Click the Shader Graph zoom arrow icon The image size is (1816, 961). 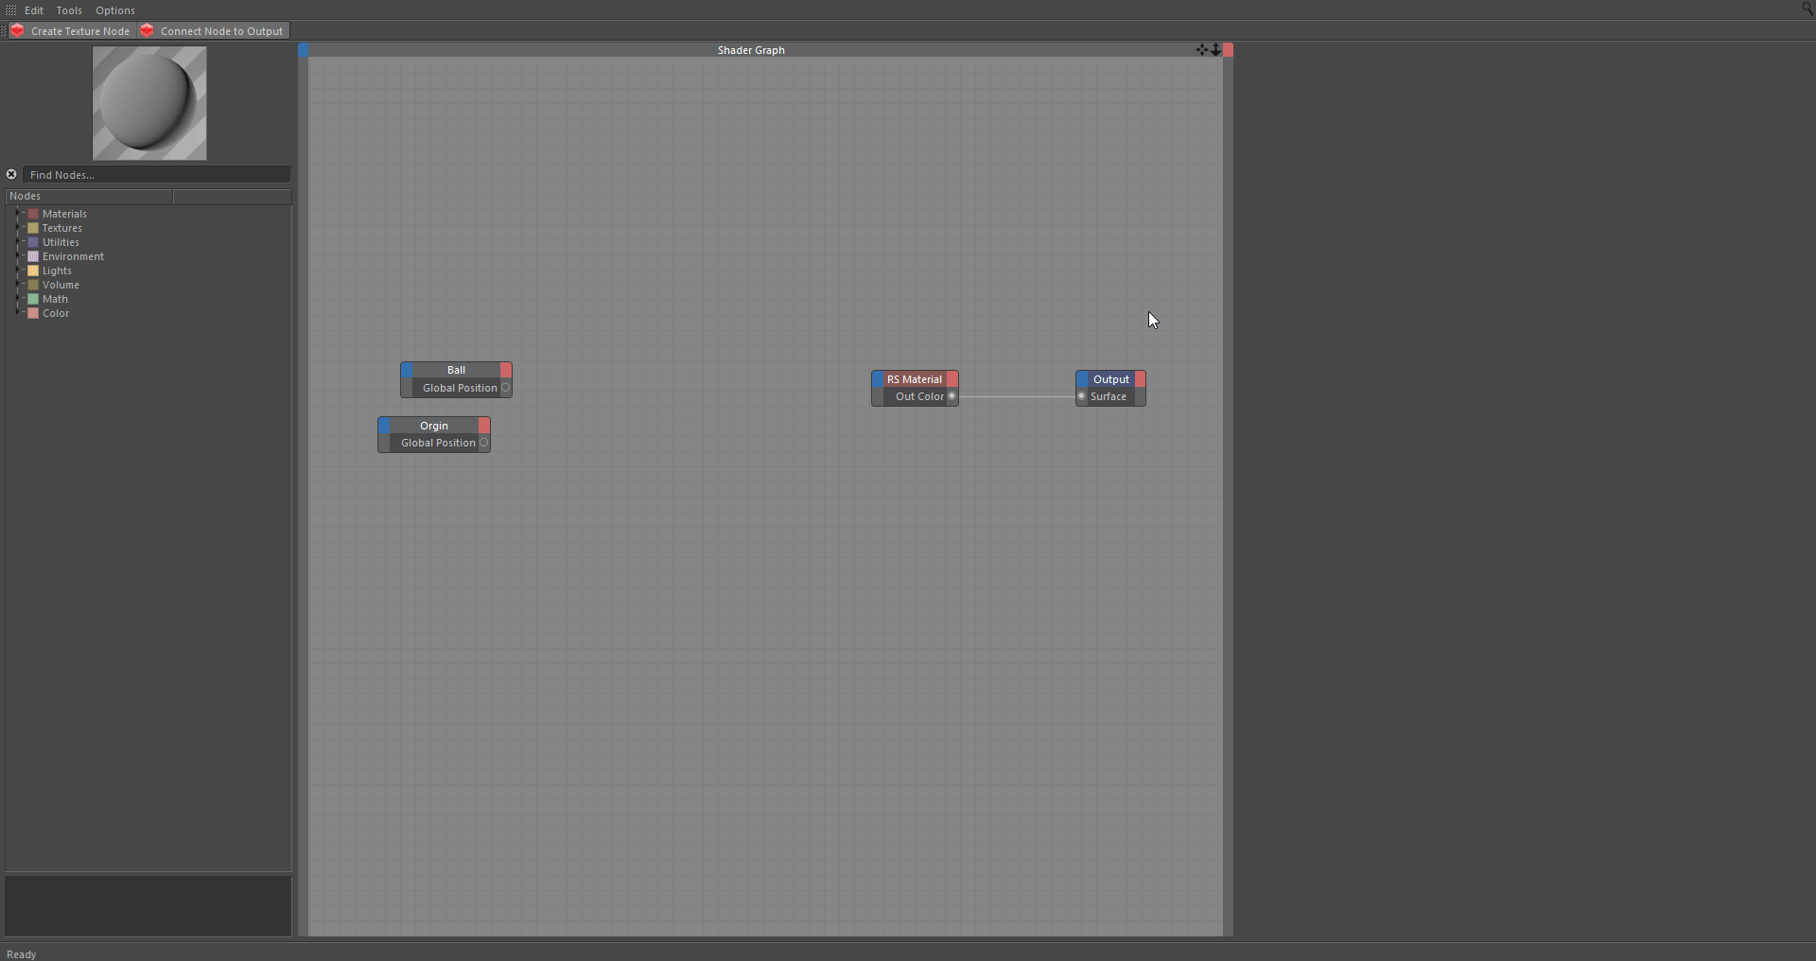pos(1215,50)
